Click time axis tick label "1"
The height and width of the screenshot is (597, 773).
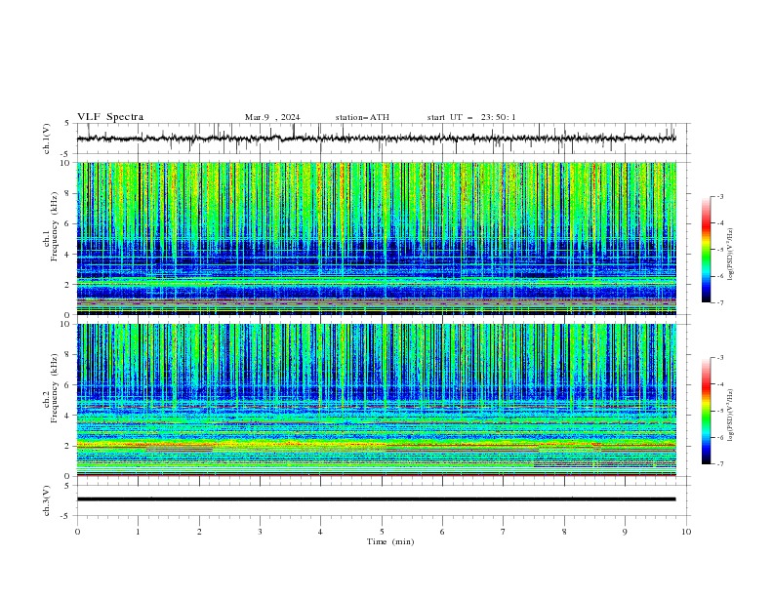click(x=138, y=532)
